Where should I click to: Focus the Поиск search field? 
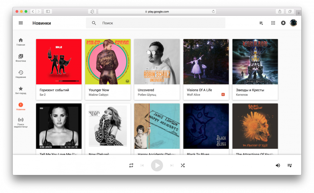pyautogui.click(x=155, y=23)
